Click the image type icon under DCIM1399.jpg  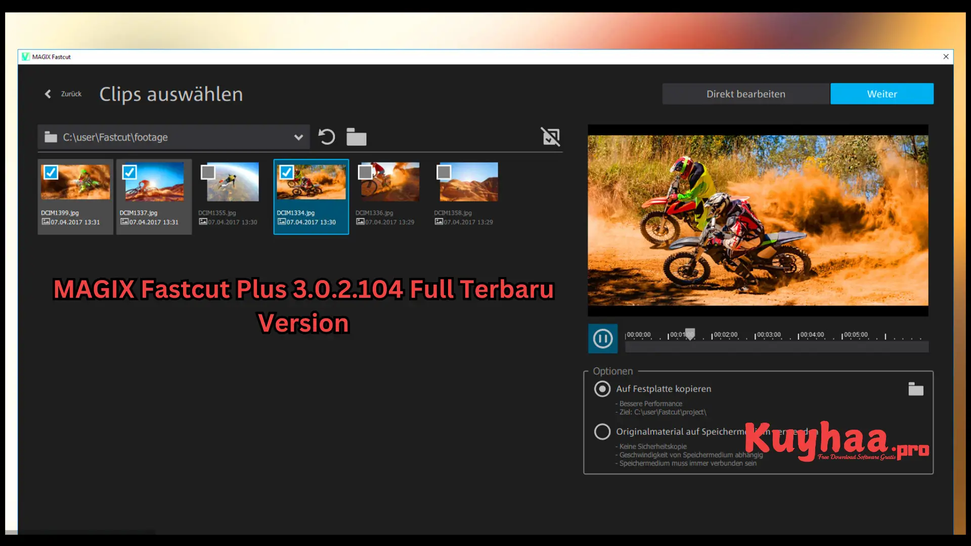tap(46, 222)
